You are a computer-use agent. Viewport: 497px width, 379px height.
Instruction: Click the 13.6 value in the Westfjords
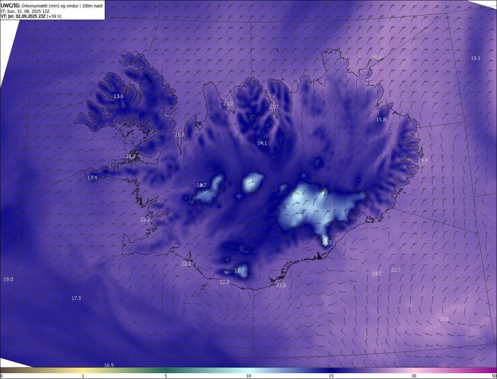118,96
